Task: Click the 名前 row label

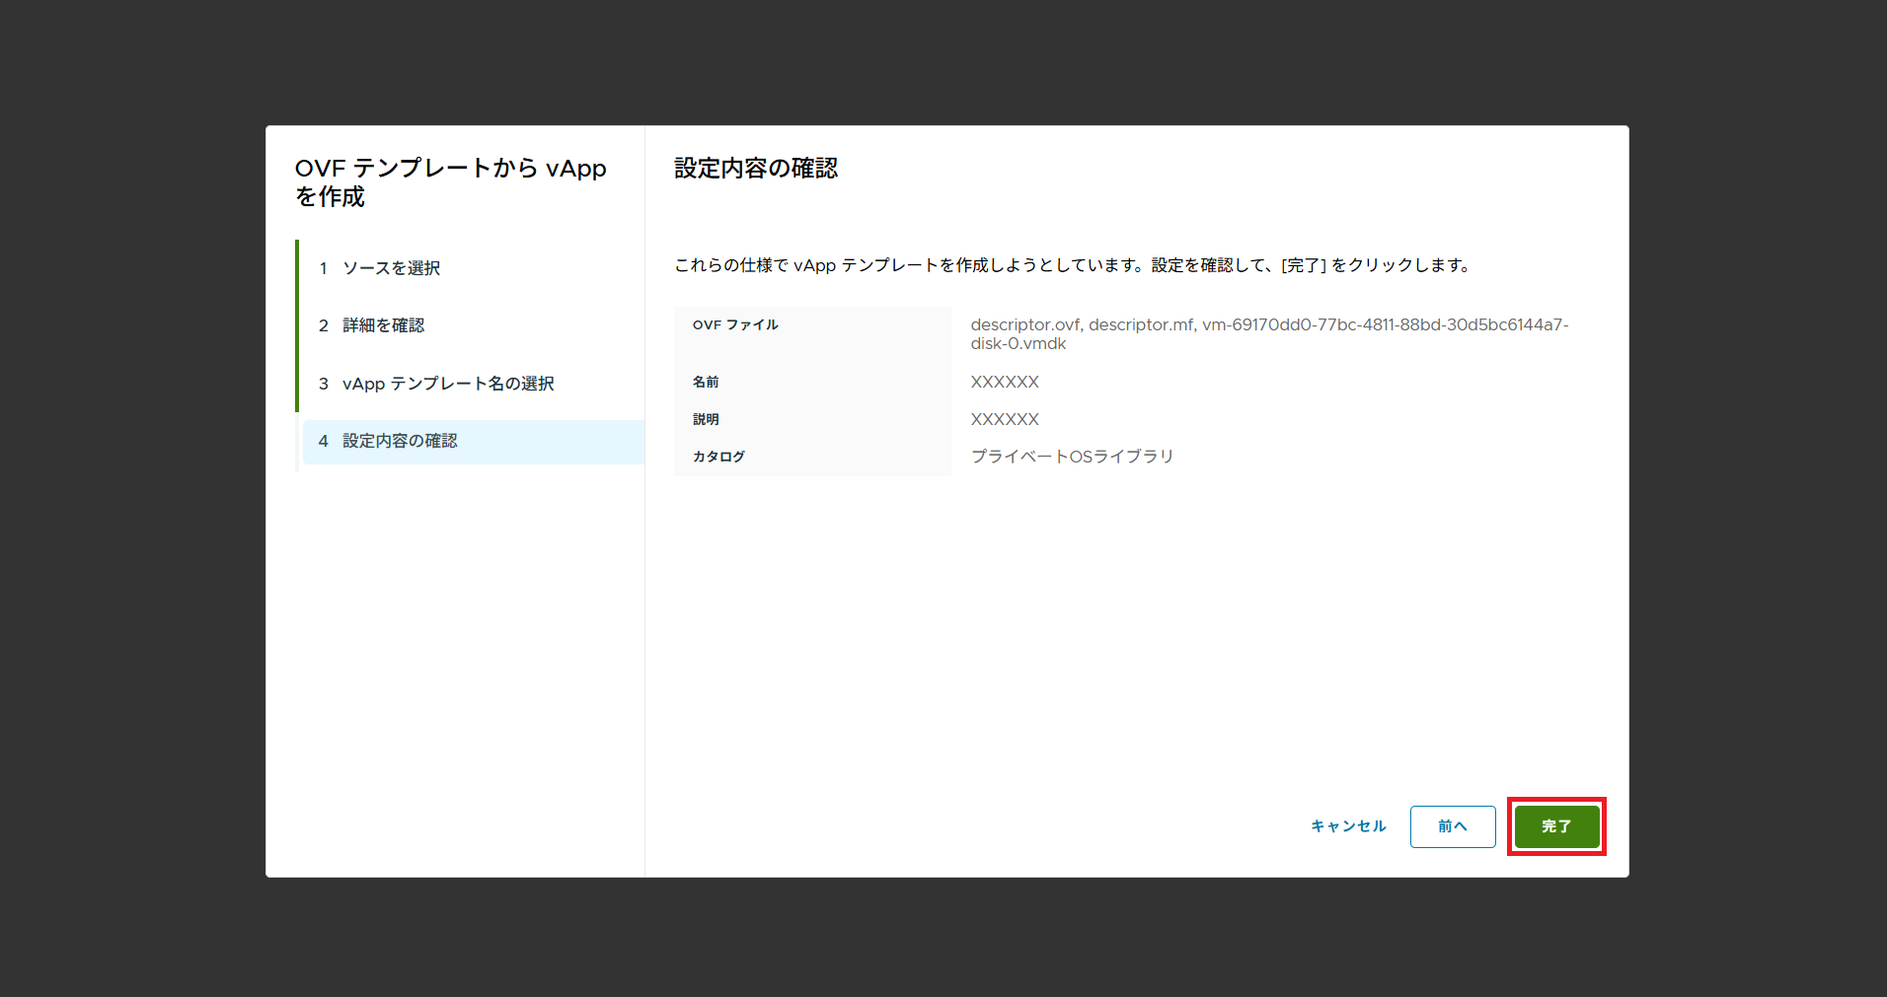Action: pyautogui.click(x=706, y=382)
